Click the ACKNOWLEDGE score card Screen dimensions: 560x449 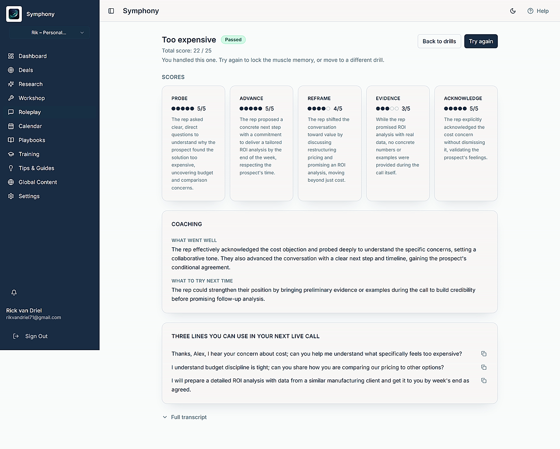click(x=466, y=143)
